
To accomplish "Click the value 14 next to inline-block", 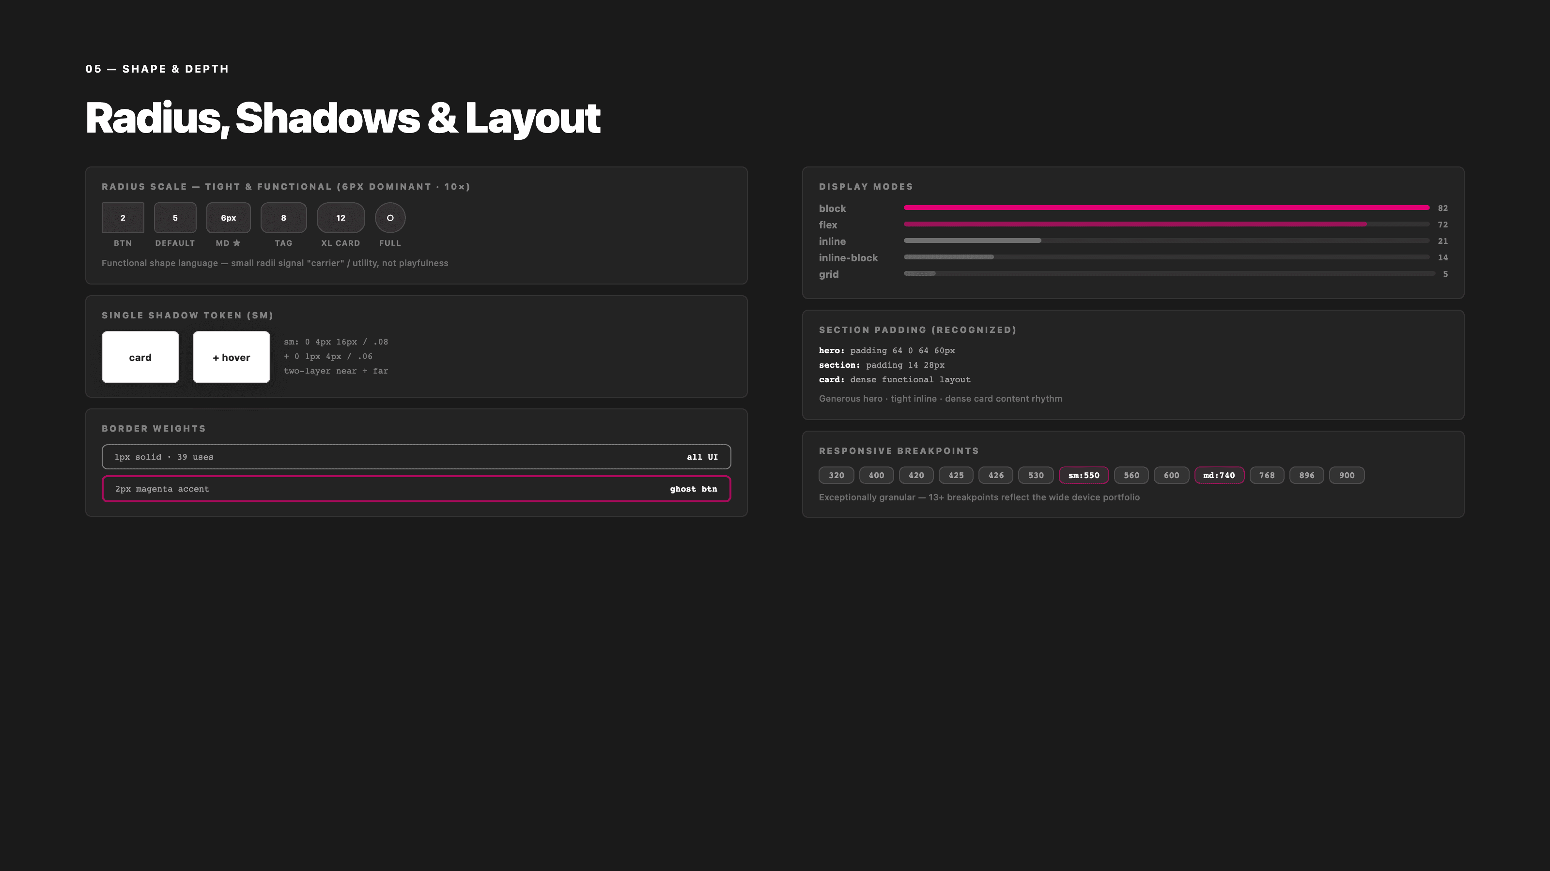I will [1443, 257].
